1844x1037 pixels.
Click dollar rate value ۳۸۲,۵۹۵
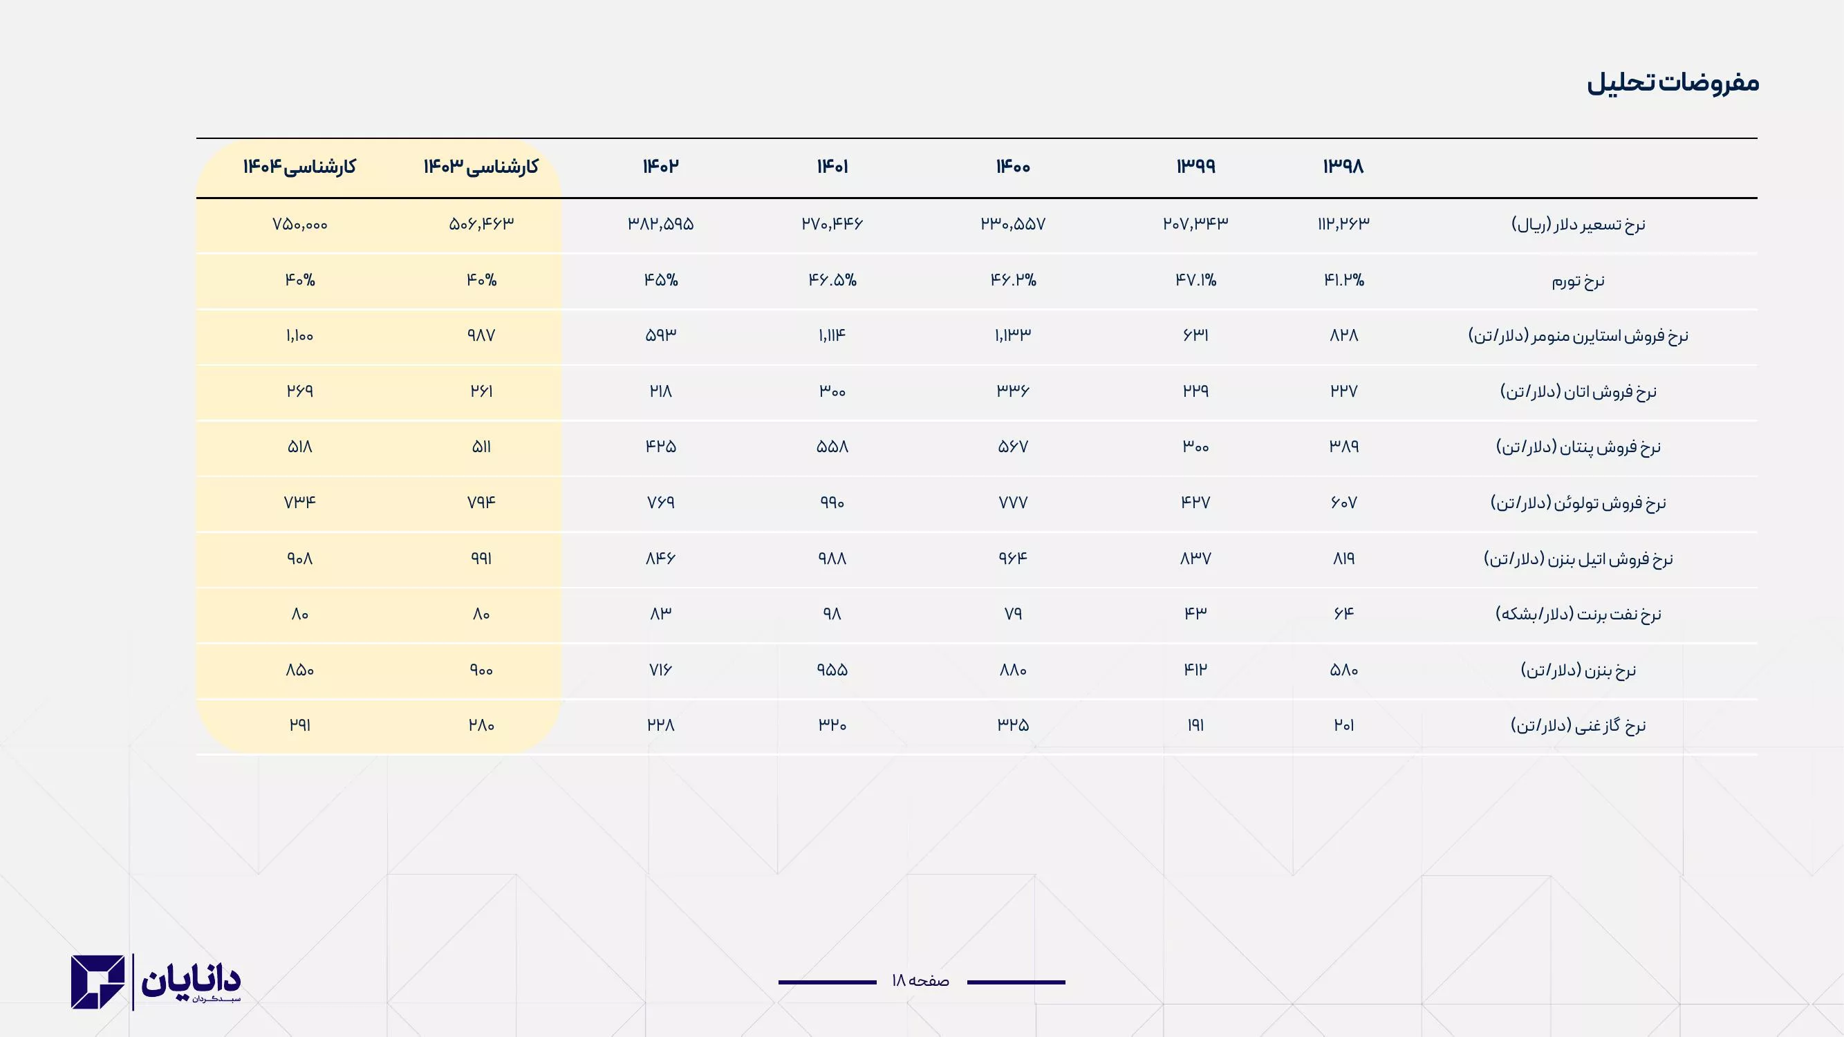point(660,224)
